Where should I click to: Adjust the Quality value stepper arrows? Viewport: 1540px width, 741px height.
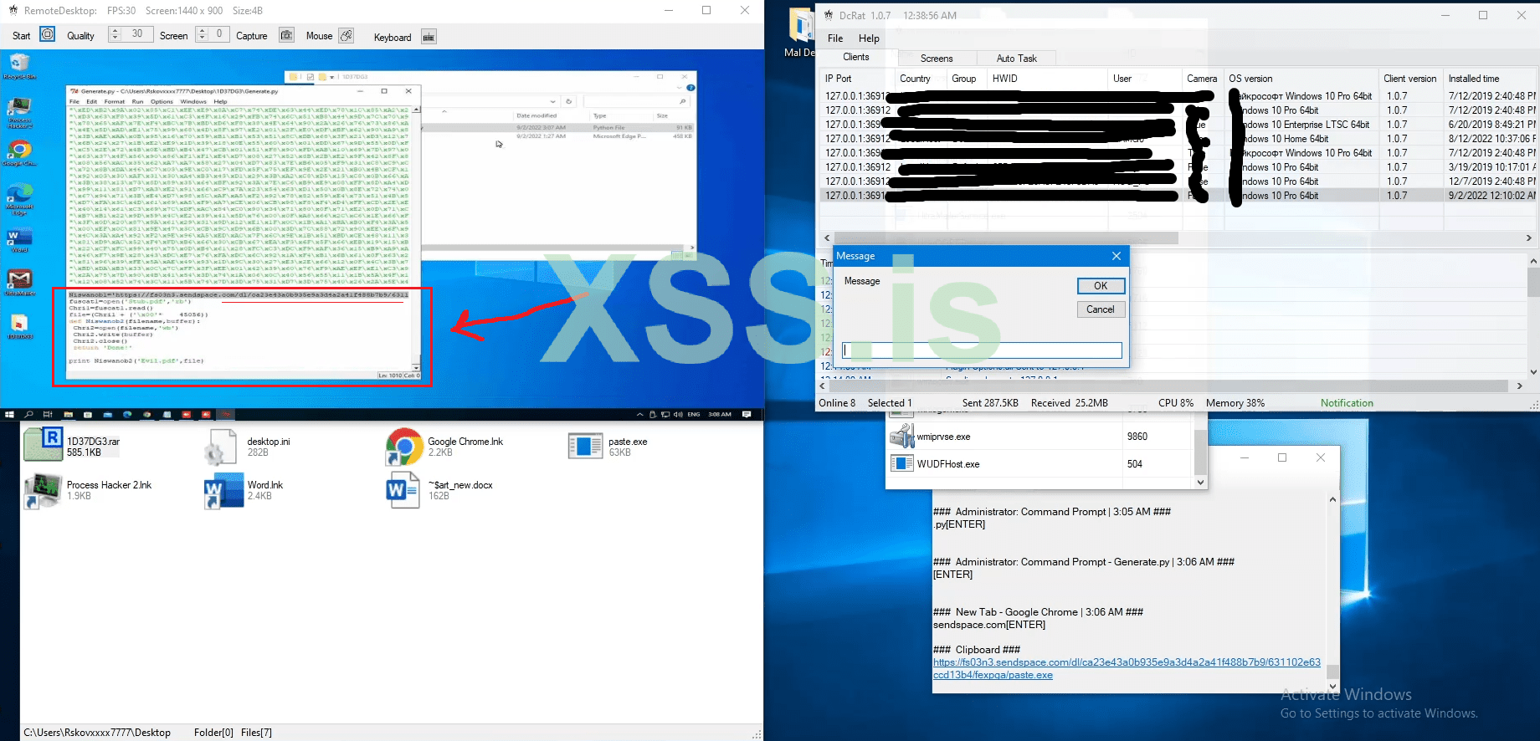pyautogui.click(x=115, y=34)
